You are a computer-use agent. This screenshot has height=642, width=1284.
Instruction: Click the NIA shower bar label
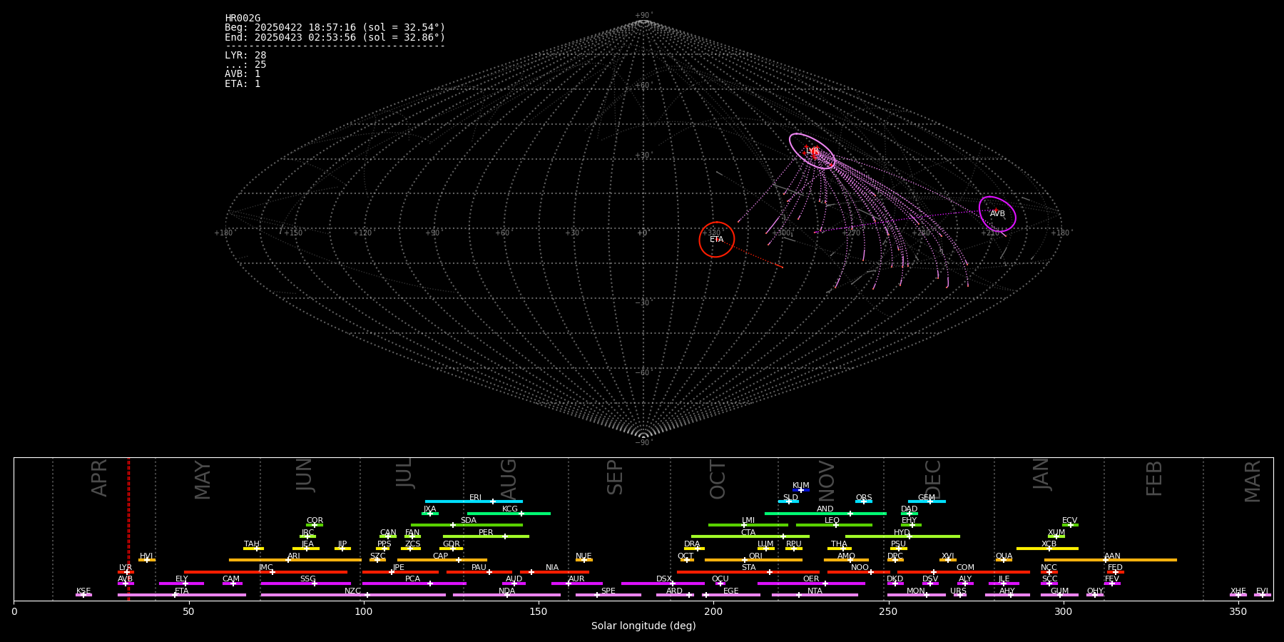552,568
